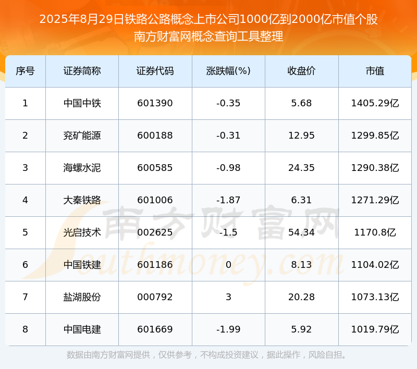Select stock name 中国电建
This screenshot has height=369, width=417.
tap(82, 330)
